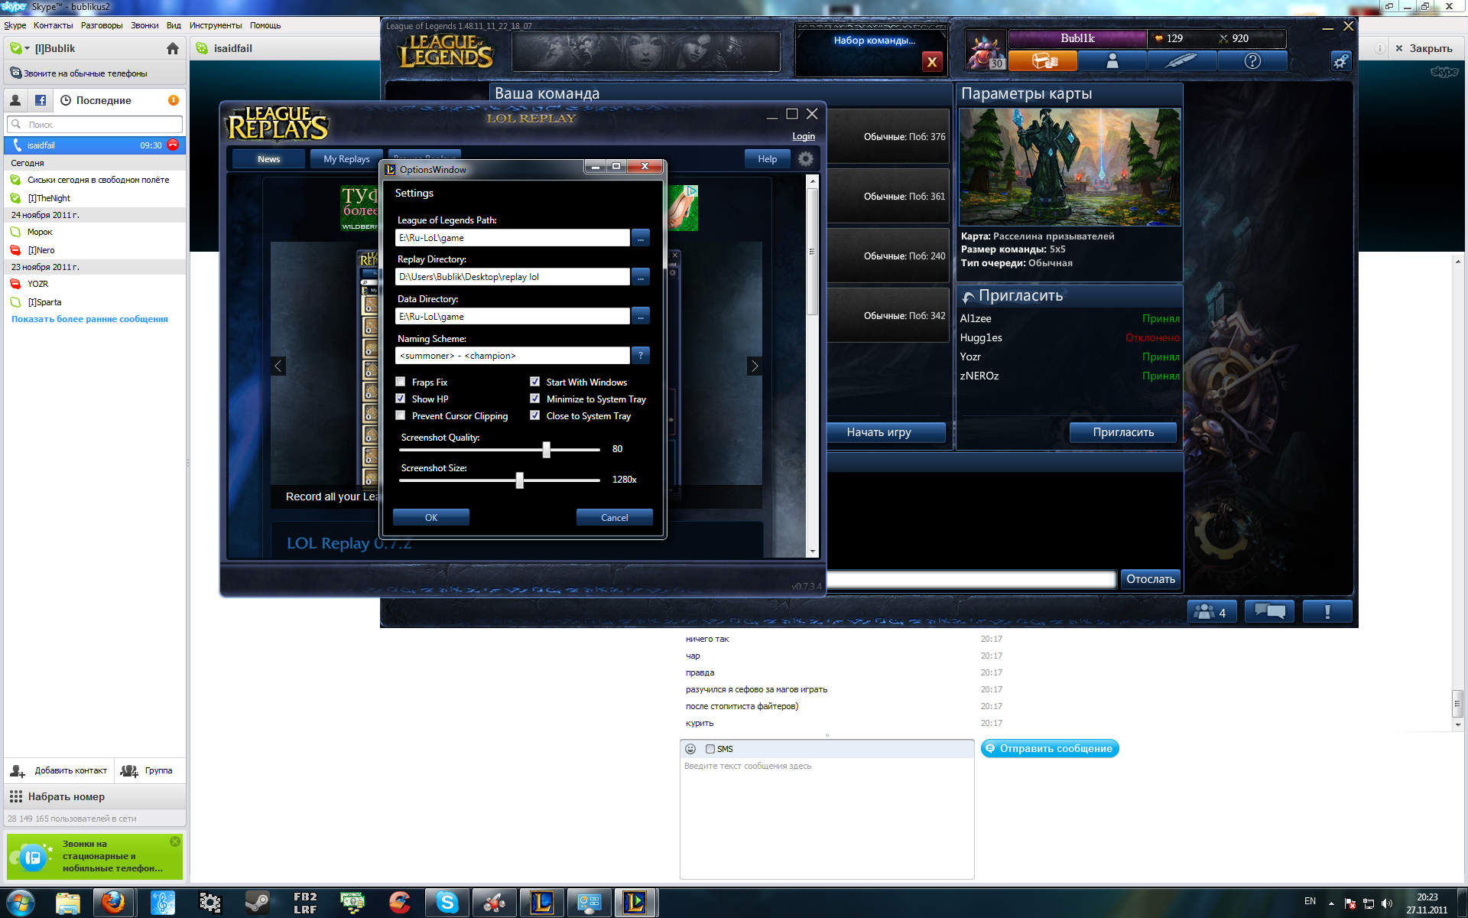Click Добавить контакт in Skype

pos(60,770)
